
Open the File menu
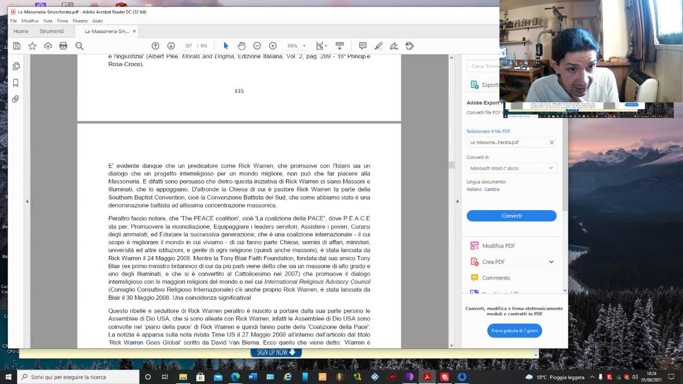(13, 21)
